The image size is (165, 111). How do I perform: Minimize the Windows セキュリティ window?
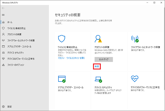147,3
